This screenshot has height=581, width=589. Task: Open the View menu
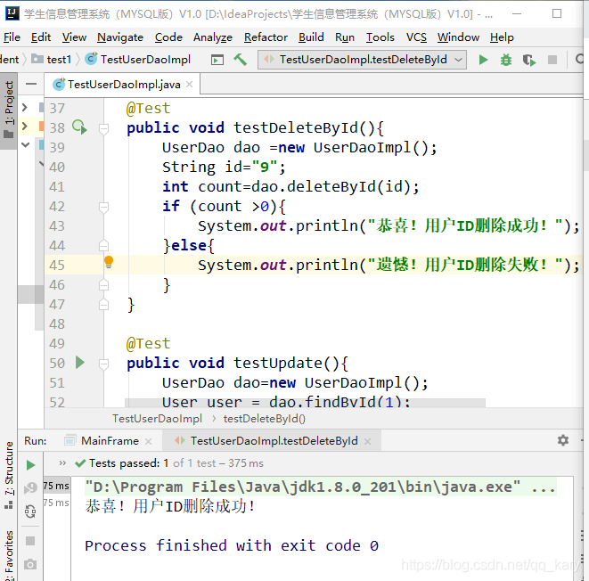[74, 37]
